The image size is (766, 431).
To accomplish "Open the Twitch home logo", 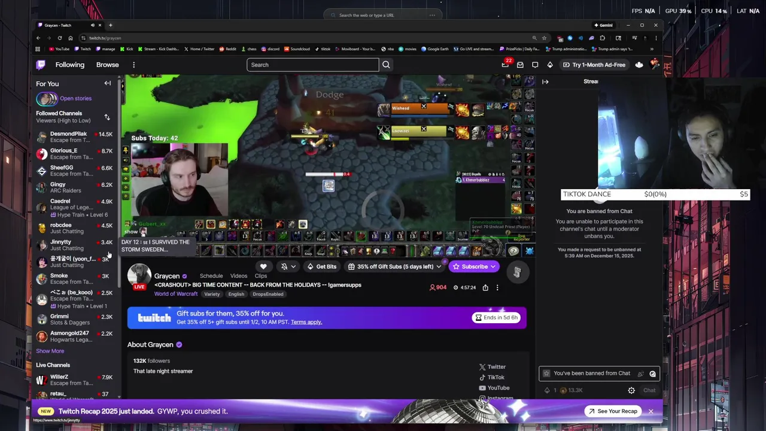I will pyautogui.click(x=41, y=65).
